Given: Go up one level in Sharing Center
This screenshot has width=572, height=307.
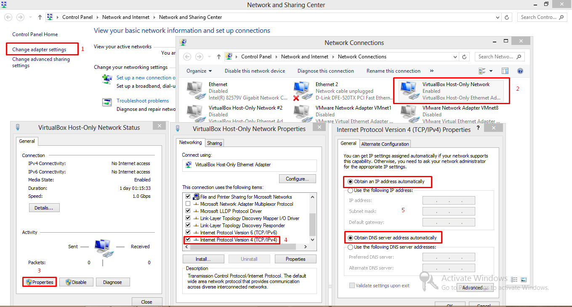Looking at the screenshot, I should (x=40, y=17).
